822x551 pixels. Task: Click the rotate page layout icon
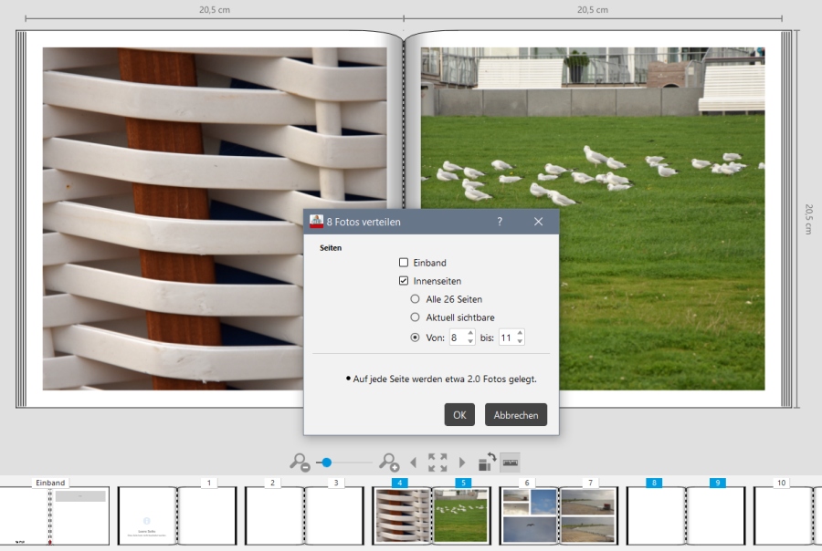(487, 463)
